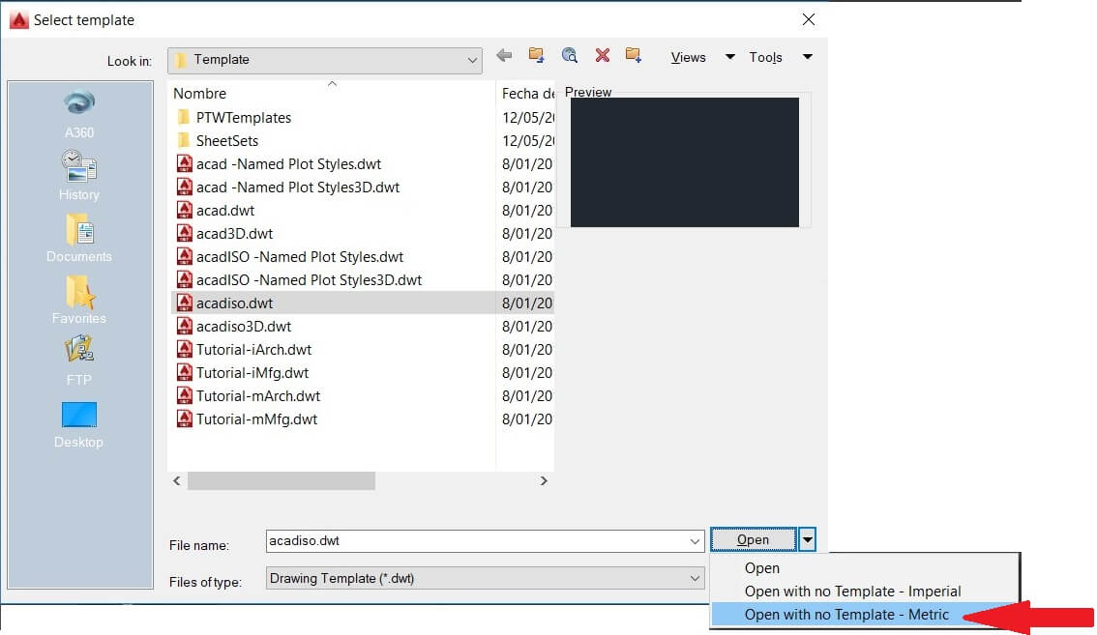1097x635 pixels.
Task: Expand the Files of type dropdown
Action: [695, 578]
